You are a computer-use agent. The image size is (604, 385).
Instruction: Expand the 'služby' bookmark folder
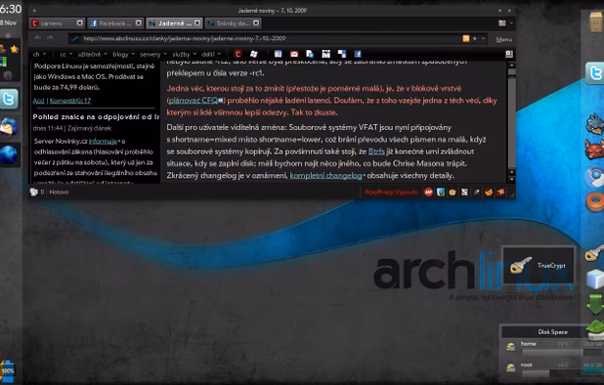(x=184, y=55)
